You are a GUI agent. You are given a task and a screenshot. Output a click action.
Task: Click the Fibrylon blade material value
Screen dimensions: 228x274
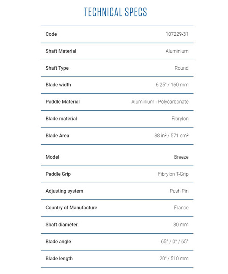pyautogui.click(x=180, y=119)
